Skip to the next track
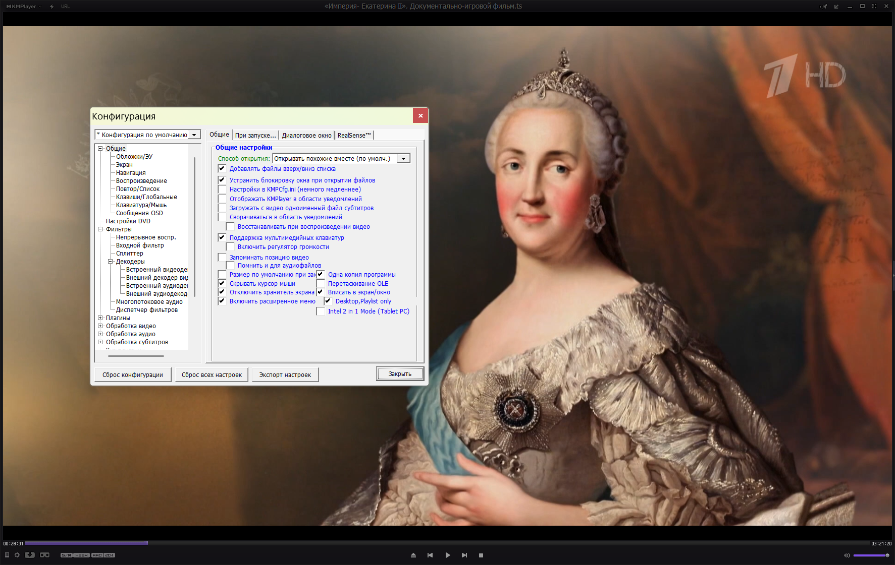Viewport: 895px width, 565px height. (x=464, y=555)
